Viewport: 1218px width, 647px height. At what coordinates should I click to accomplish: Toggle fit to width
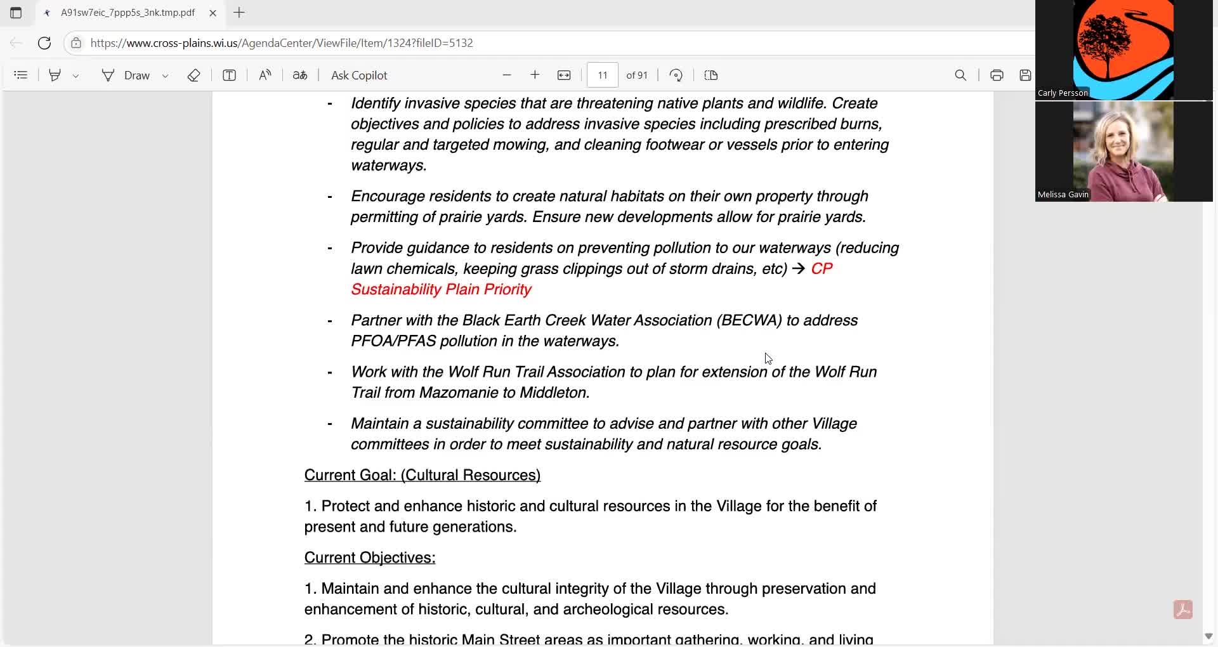click(564, 75)
